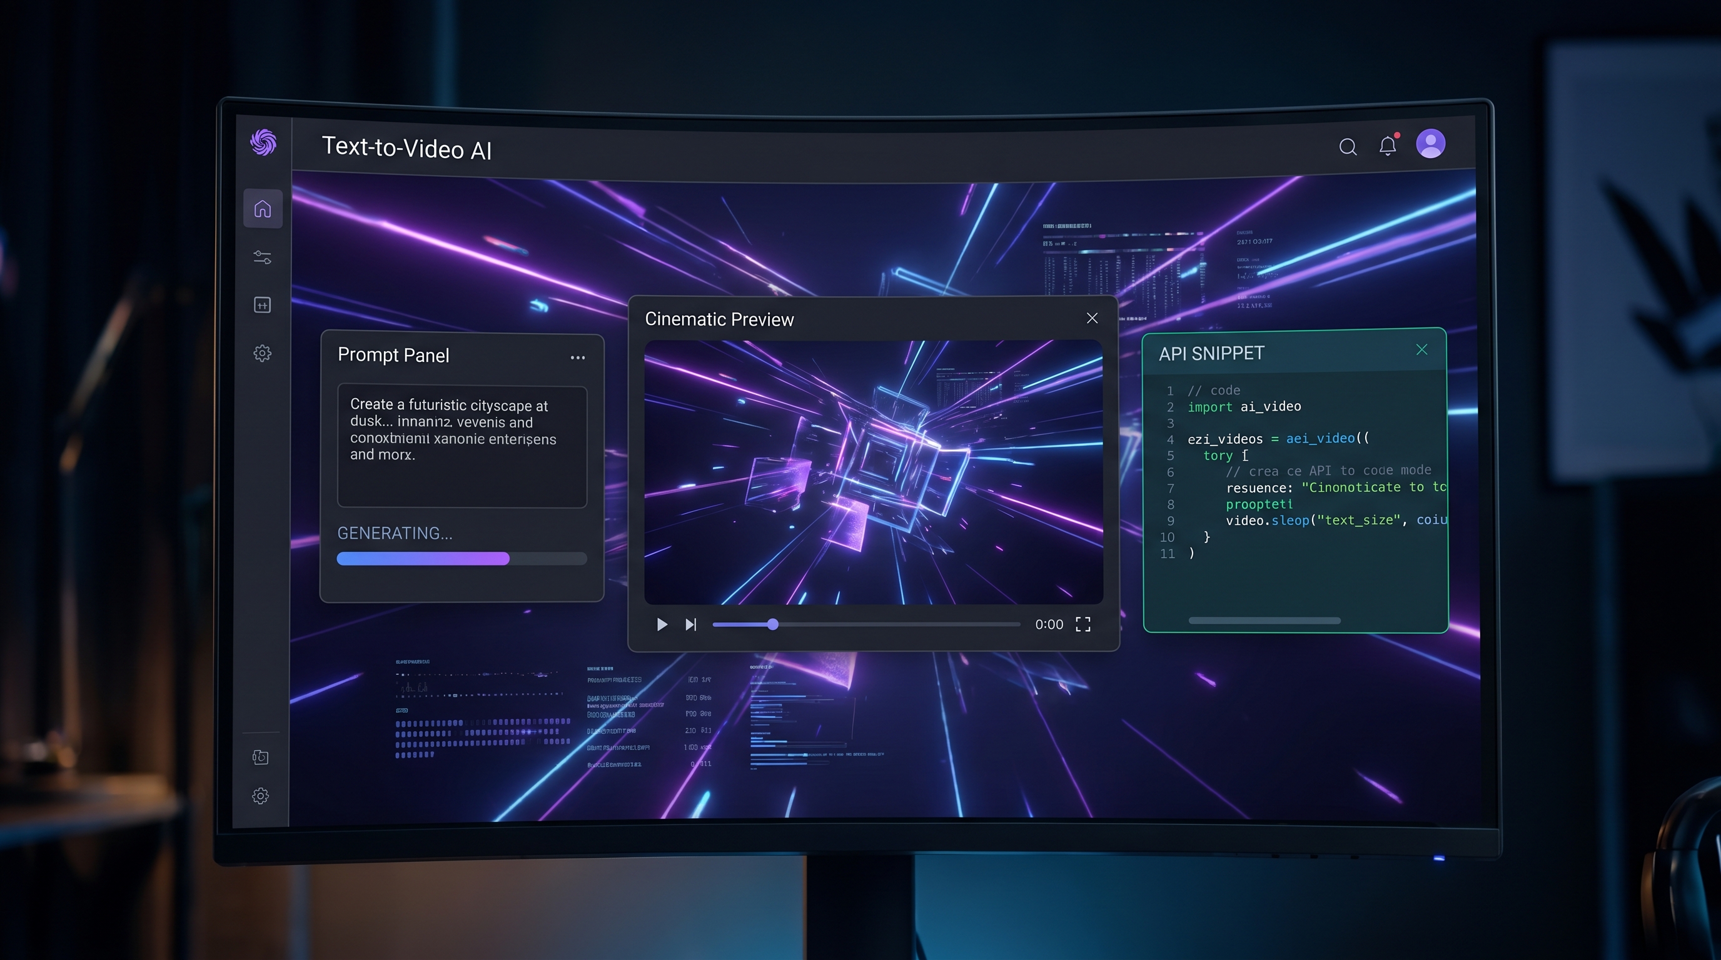This screenshot has height=960, width=1721.
Task: Open the user profile avatar
Action: coord(1430,144)
